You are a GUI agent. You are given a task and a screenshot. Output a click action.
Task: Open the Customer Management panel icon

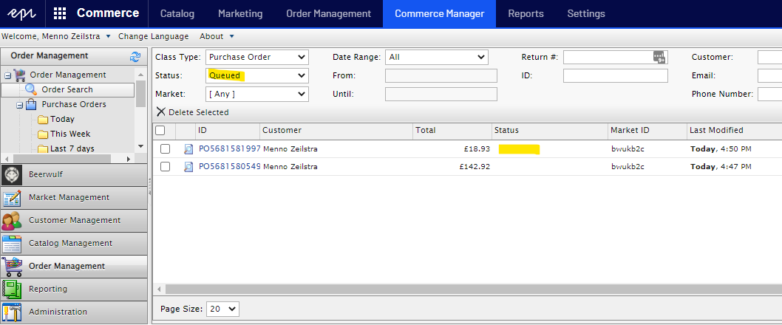12,220
